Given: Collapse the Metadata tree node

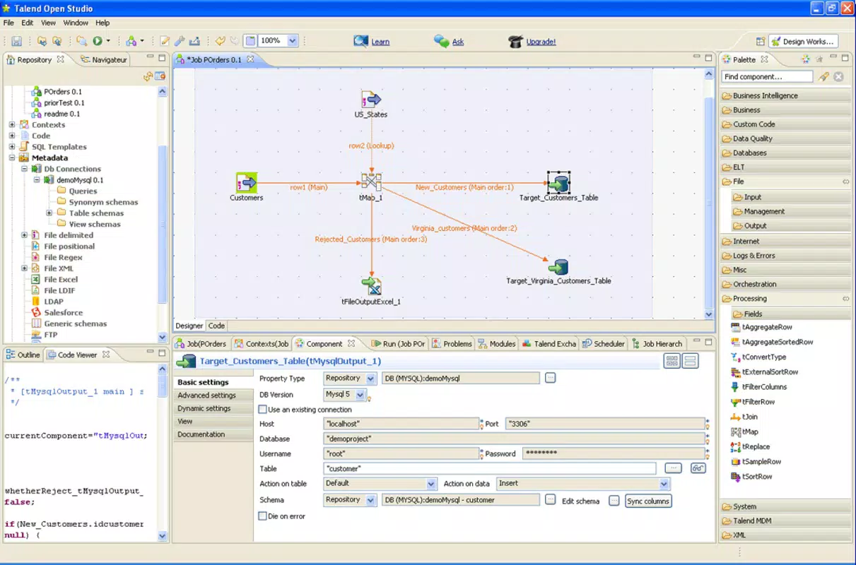Looking at the screenshot, I should [x=12, y=158].
